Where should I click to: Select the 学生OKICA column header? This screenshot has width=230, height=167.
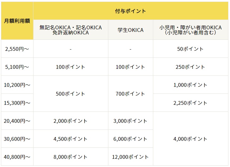click(x=130, y=30)
